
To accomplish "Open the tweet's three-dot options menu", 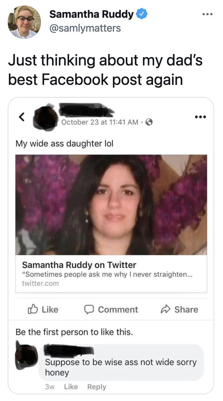I will (207, 14).
